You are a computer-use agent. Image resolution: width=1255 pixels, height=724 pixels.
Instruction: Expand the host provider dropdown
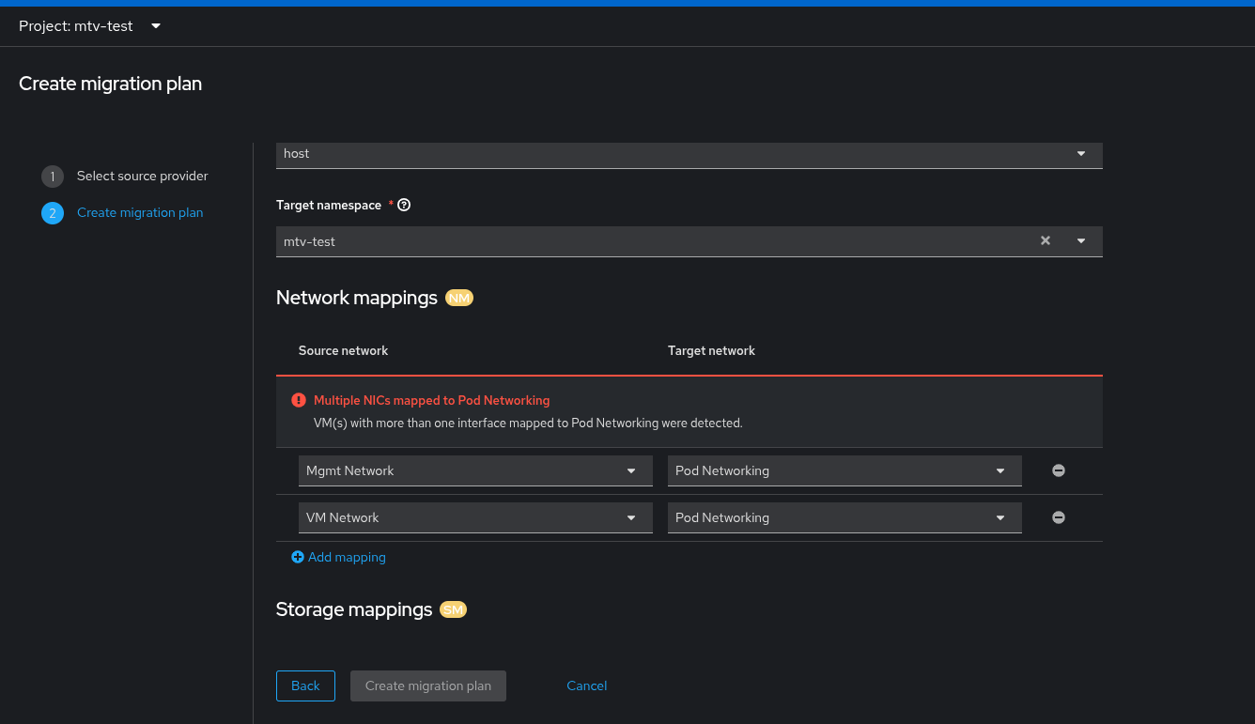point(1080,154)
